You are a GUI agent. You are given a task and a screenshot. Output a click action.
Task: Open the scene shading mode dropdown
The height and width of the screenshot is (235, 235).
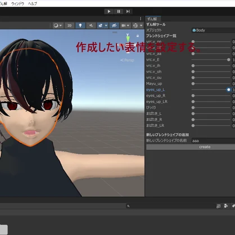[58, 25]
